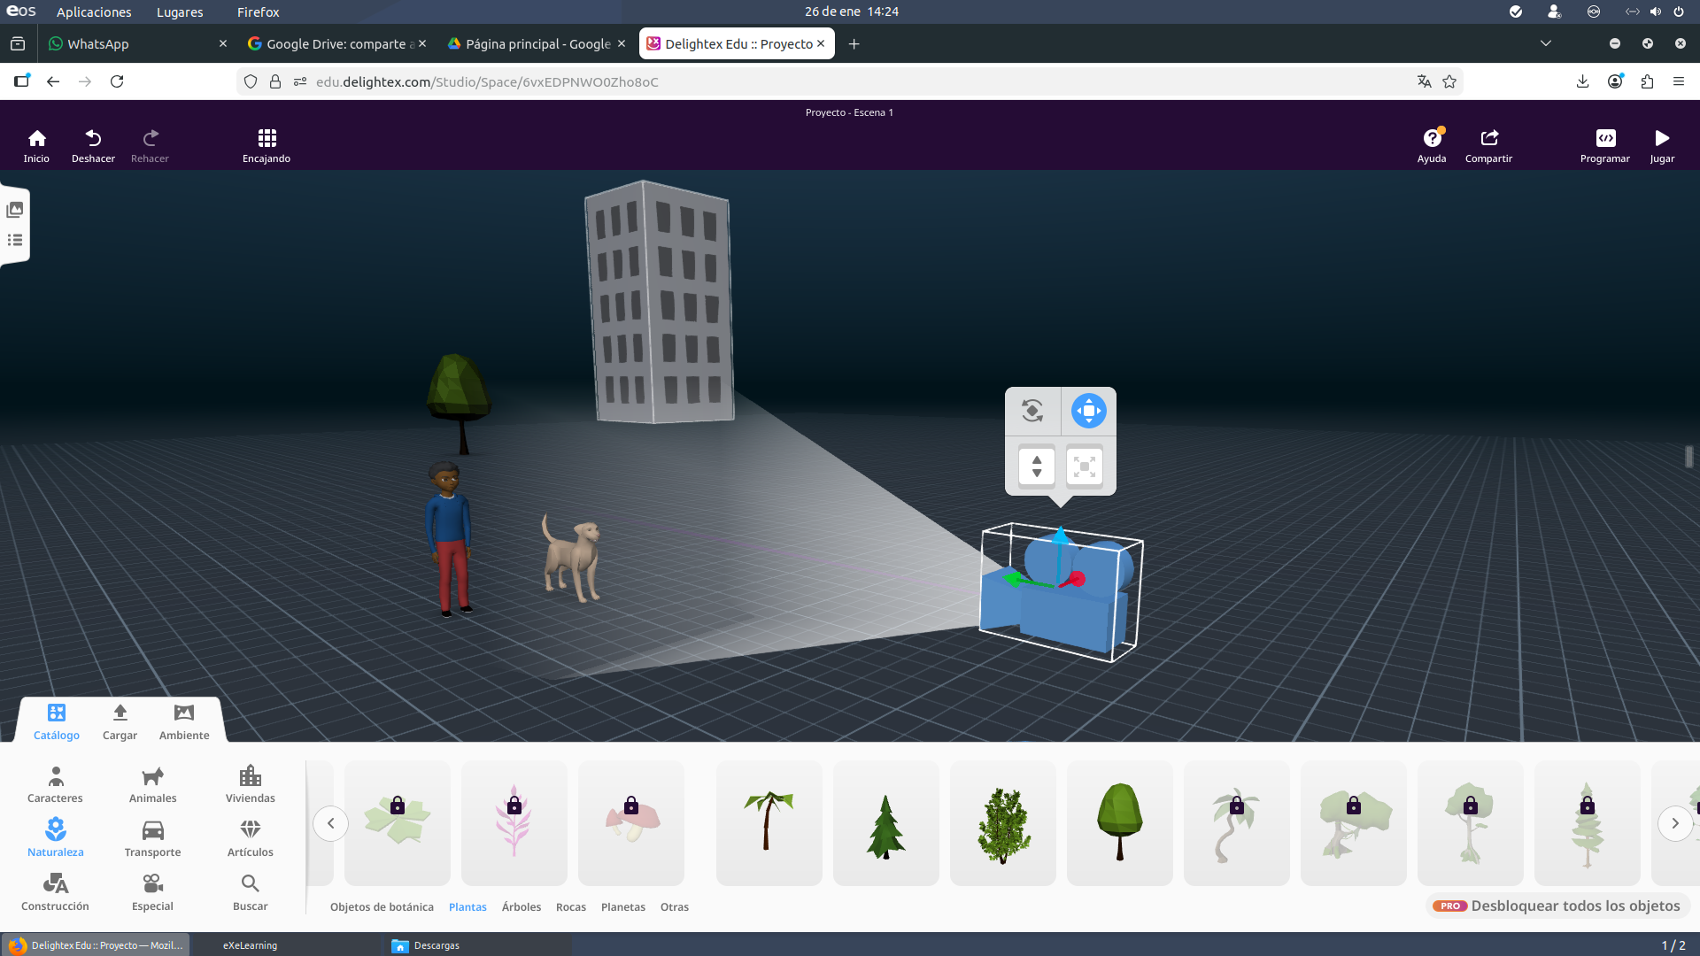
Task: Switch to the Ambiente tab
Action: pos(184,721)
